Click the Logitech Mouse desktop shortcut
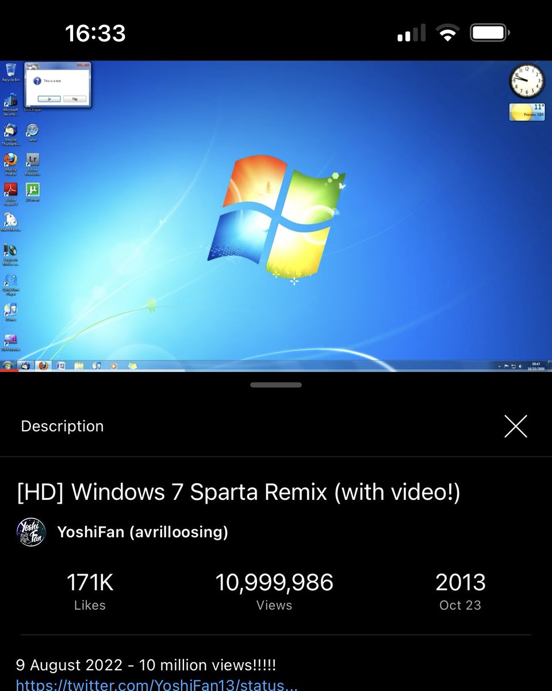This screenshot has height=691, width=552. (10, 255)
